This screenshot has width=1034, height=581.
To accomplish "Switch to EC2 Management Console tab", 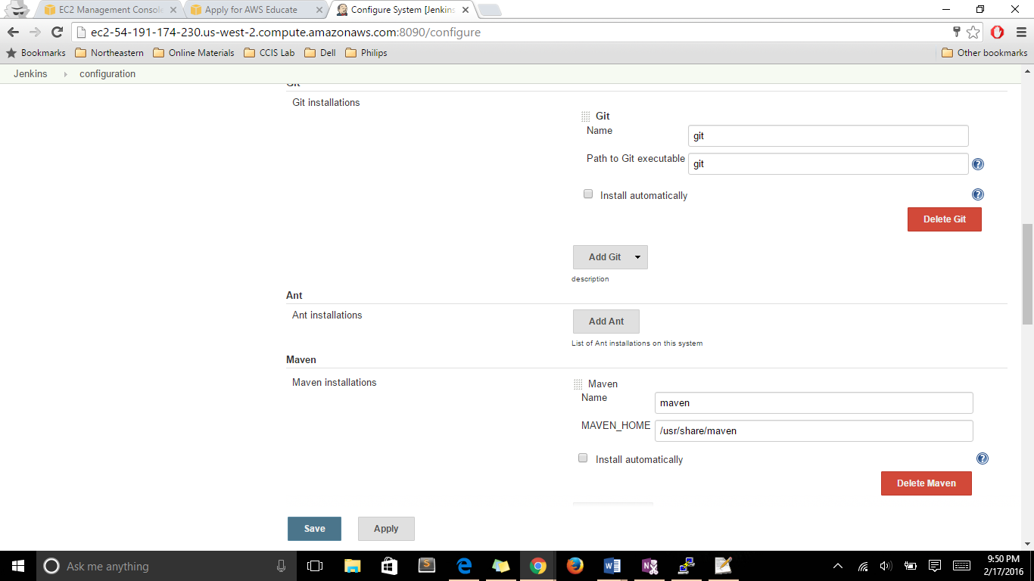I will pyautogui.click(x=109, y=10).
